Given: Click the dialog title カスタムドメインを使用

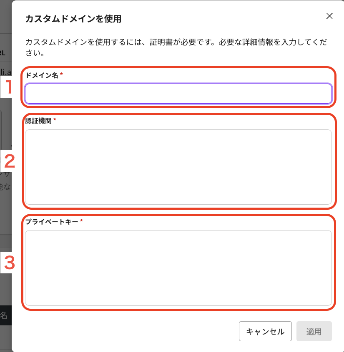Looking at the screenshot, I should tap(73, 19).
